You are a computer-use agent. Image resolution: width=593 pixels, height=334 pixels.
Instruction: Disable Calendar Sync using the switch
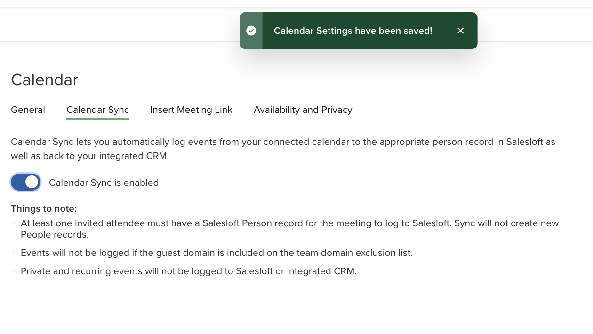click(25, 182)
